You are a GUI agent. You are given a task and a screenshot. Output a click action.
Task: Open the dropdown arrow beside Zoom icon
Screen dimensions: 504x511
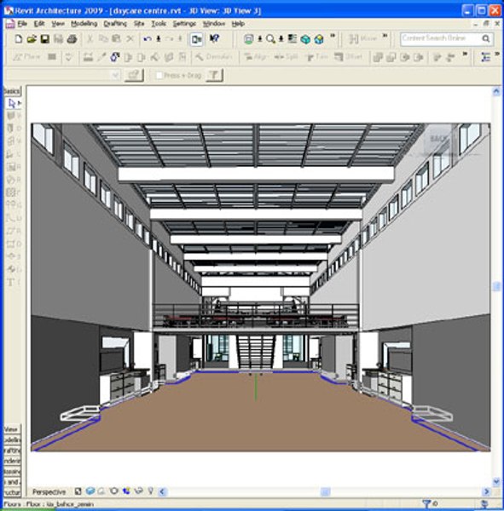click(281, 39)
